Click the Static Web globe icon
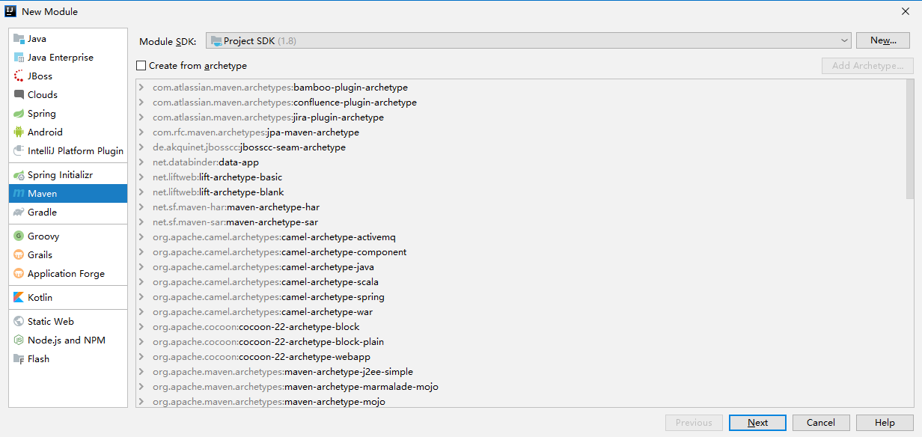922x437 pixels. pyautogui.click(x=19, y=322)
